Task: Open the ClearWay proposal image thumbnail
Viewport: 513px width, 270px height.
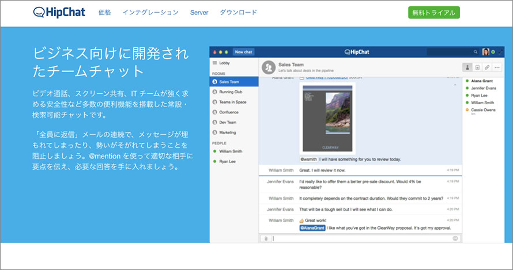Action: tap(327, 119)
